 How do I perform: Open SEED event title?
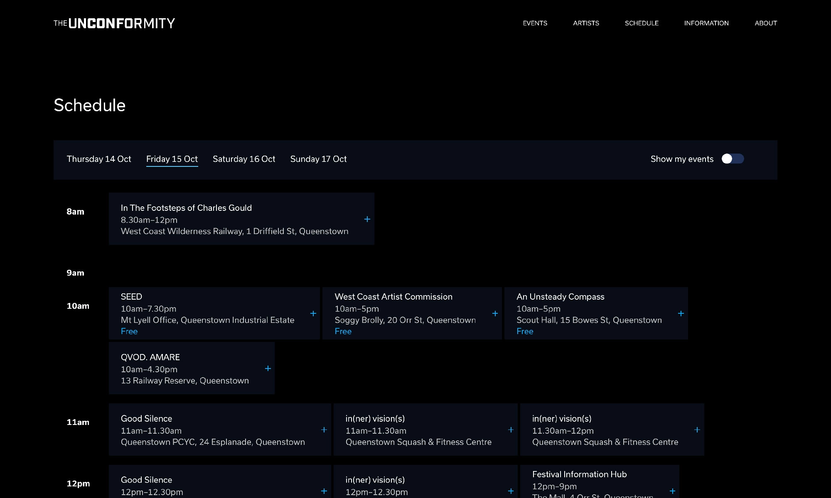[x=131, y=297]
